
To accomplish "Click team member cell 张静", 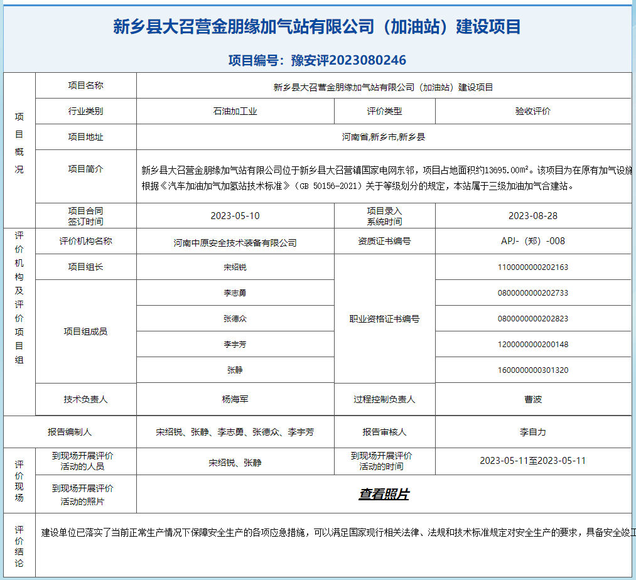I will (x=235, y=370).
